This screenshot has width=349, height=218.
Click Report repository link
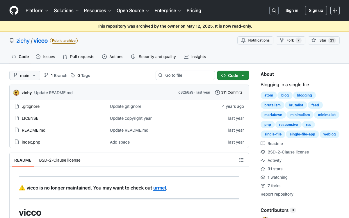277,194
